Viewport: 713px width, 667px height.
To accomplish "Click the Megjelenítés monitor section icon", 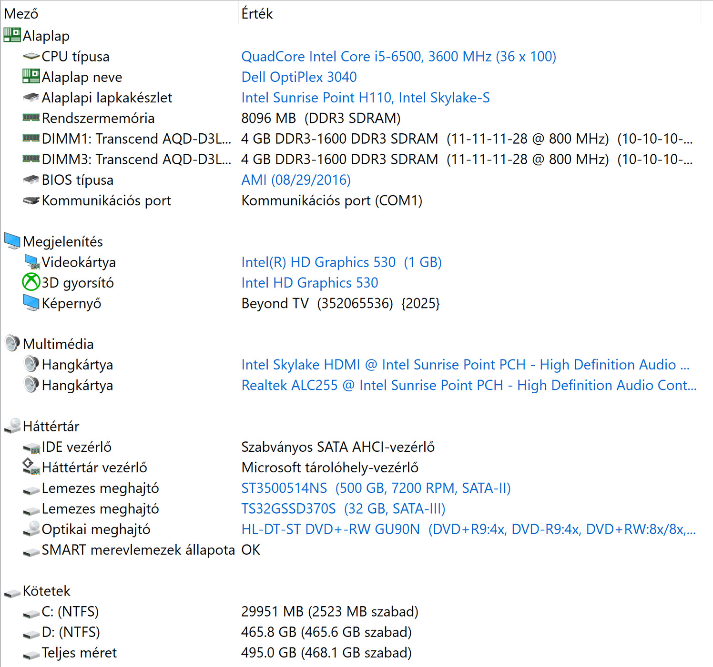I will click(12, 241).
